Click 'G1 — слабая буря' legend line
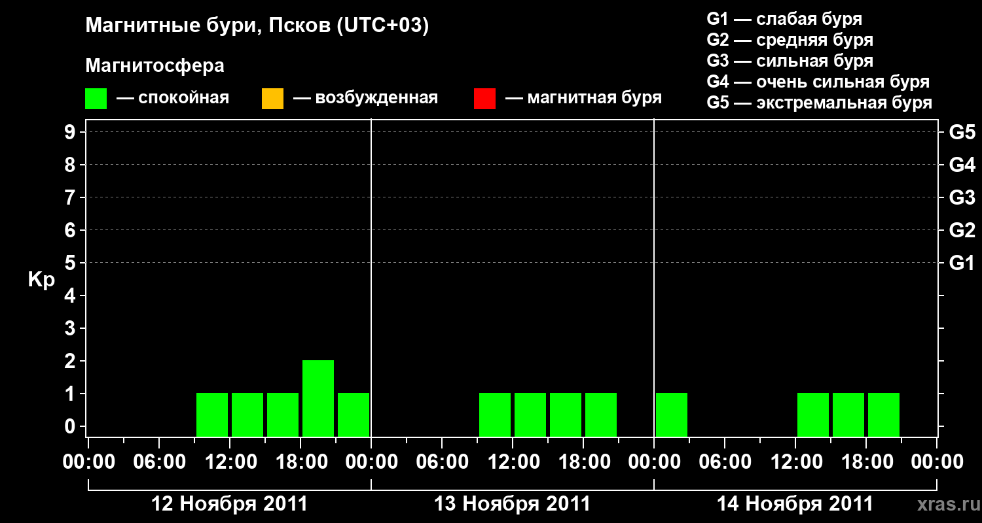Viewport: 982px width, 523px height. click(784, 19)
